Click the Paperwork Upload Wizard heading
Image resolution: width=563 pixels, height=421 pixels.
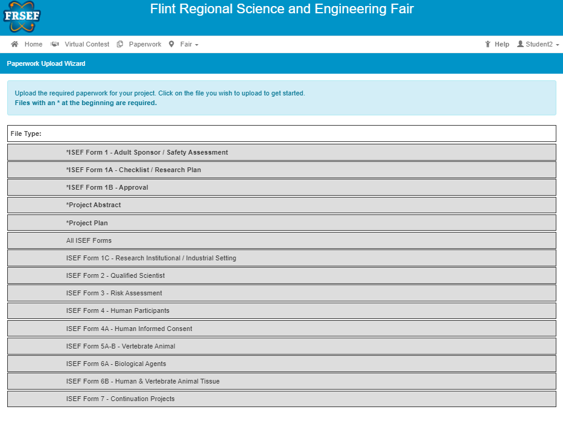coord(46,63)
